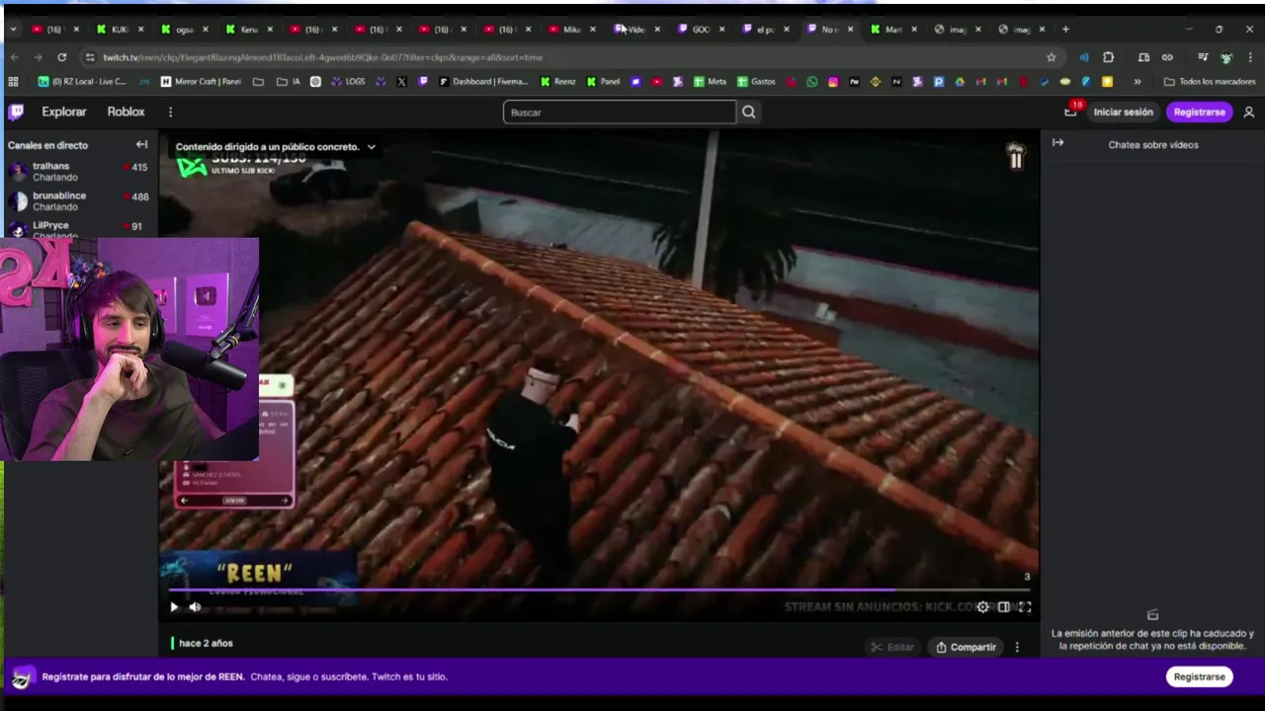Open a new browser tab
The image size is (1265, 711).
coord(1065,29)
